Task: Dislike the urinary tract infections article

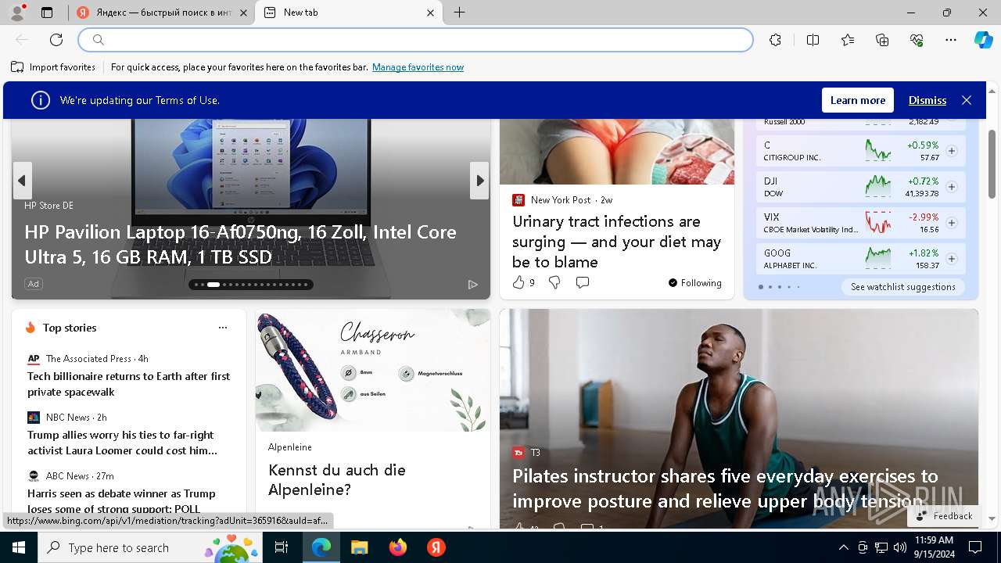Action: click(x=554, y=282)
